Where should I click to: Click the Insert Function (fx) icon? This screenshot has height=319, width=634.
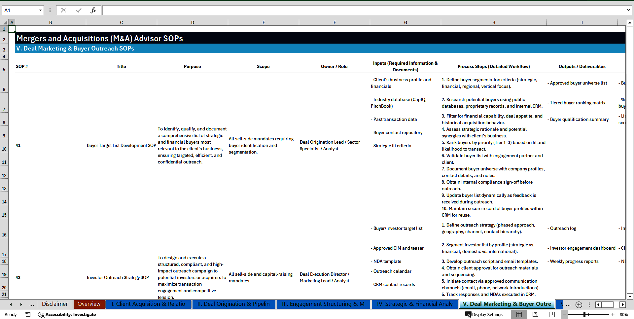click(x=93, y=10)
